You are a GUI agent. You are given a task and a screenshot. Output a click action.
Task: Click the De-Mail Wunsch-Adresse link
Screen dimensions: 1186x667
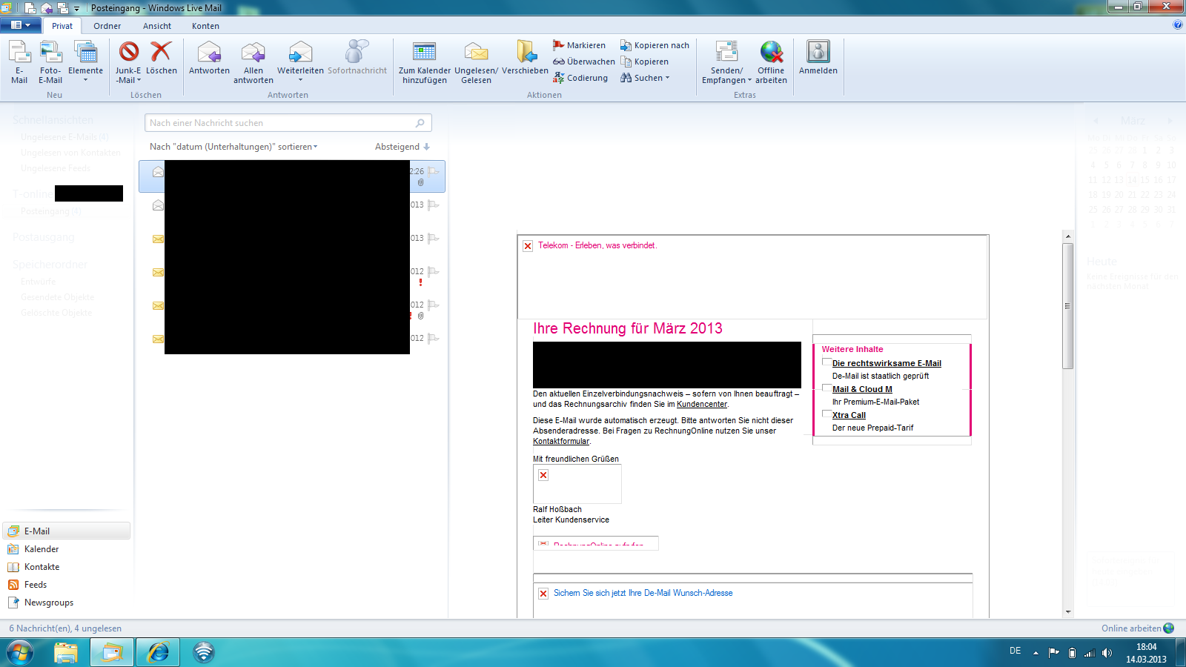(643, 593)
